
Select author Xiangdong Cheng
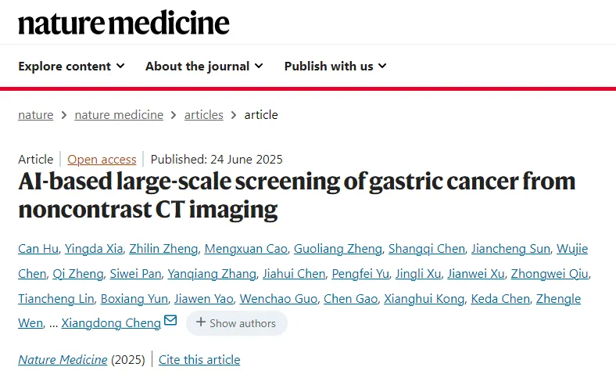point(111,323)
